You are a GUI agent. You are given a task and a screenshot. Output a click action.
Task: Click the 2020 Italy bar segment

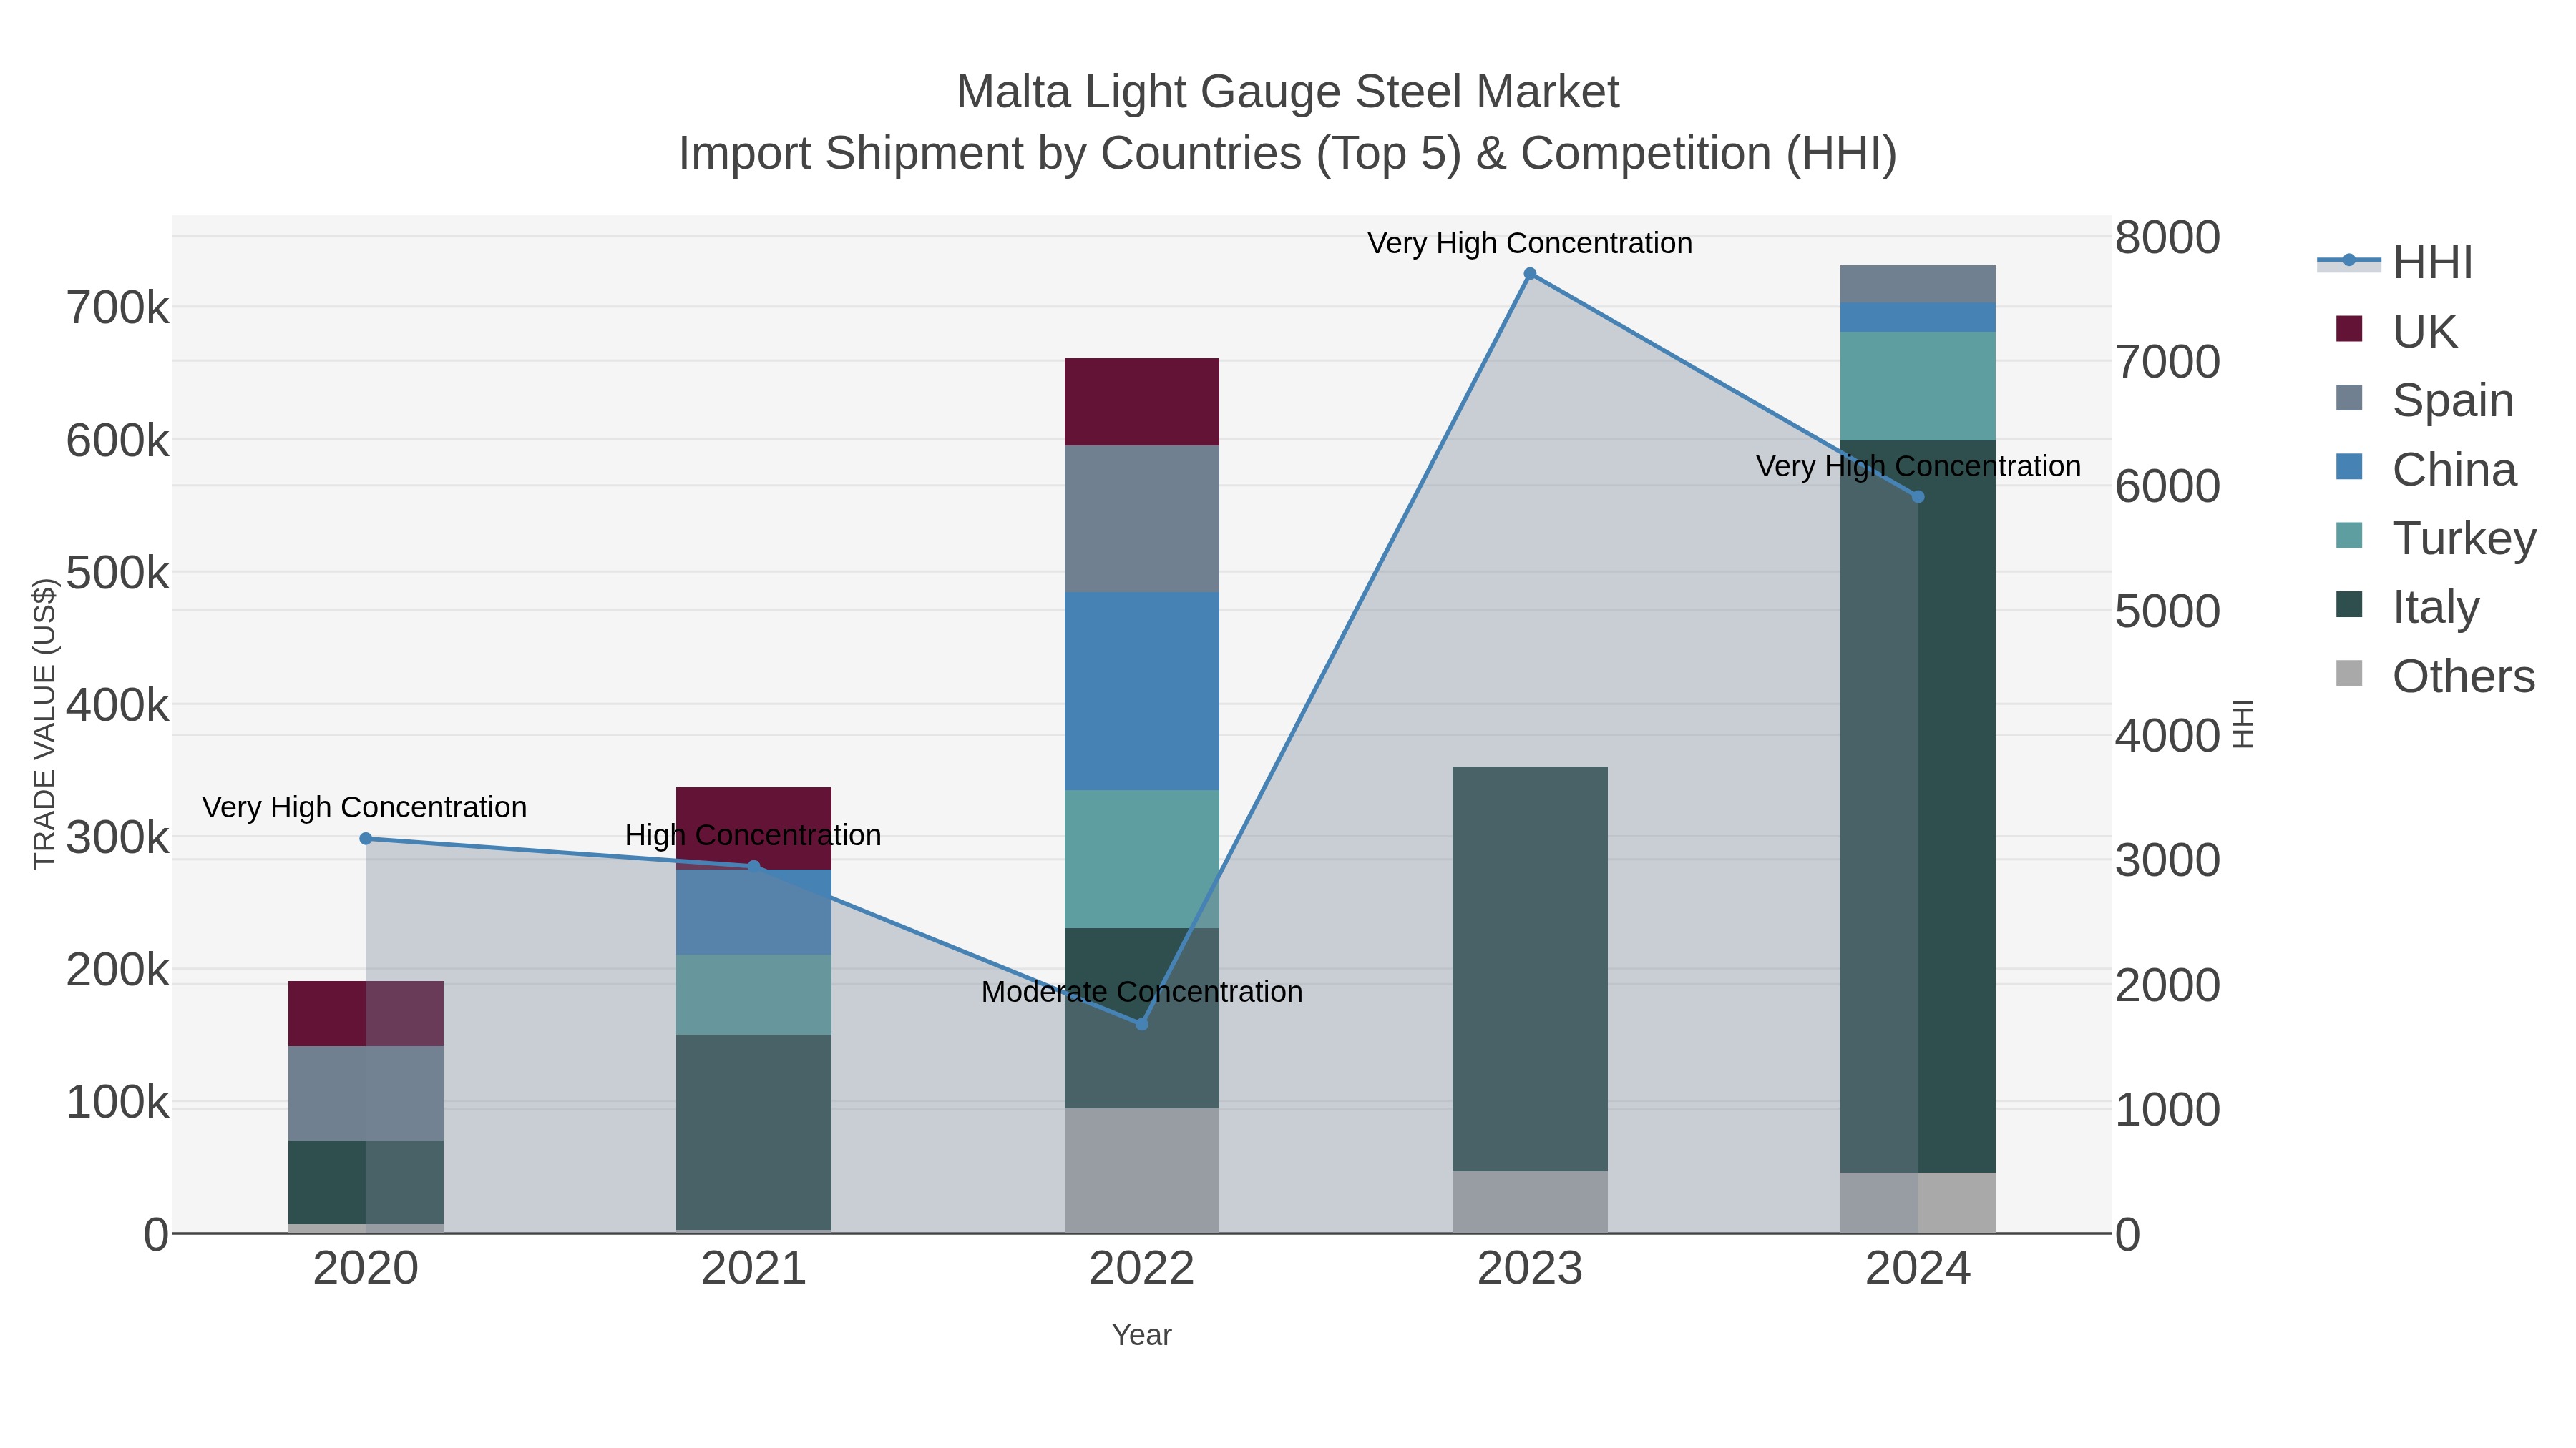[366, 1183]
